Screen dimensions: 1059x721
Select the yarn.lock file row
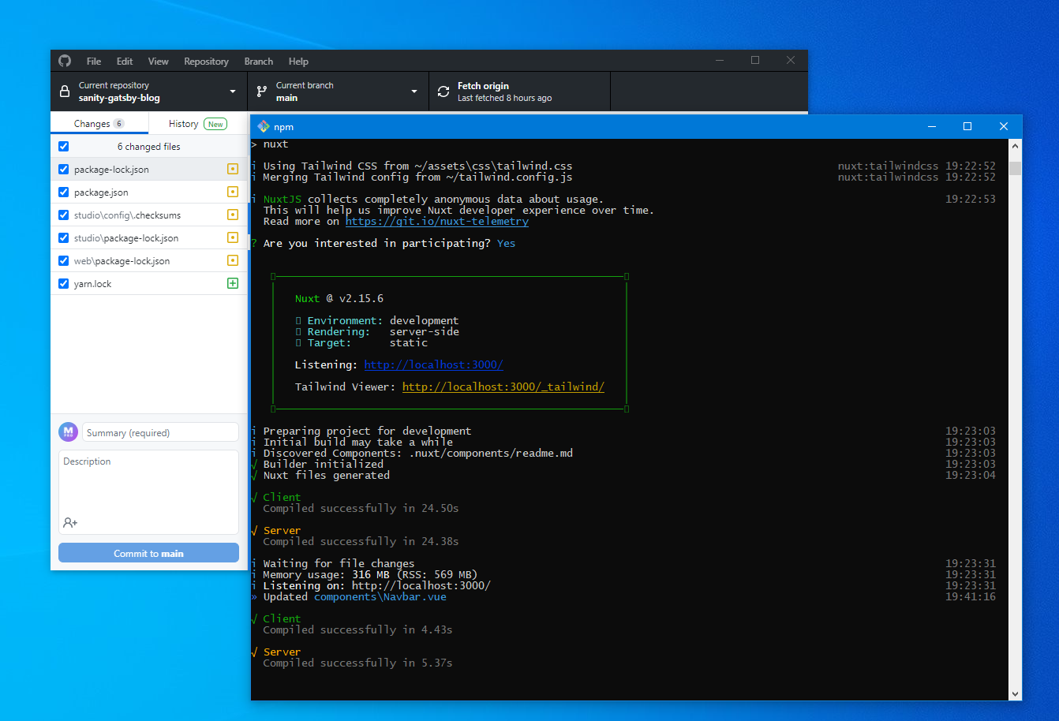(x=148, y=283)
